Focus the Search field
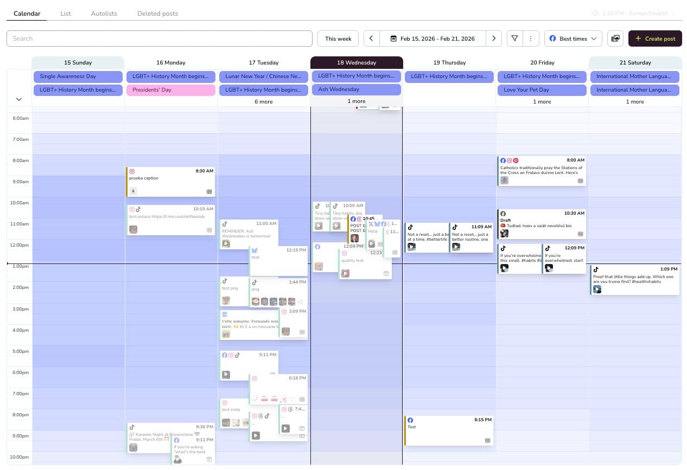This screenshot has width=687, height=470. pos(160,38)
